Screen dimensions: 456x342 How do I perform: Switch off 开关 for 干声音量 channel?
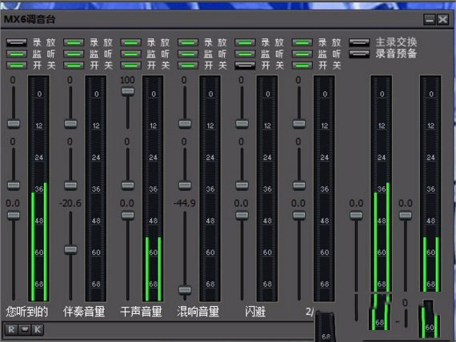coord(131,66)
